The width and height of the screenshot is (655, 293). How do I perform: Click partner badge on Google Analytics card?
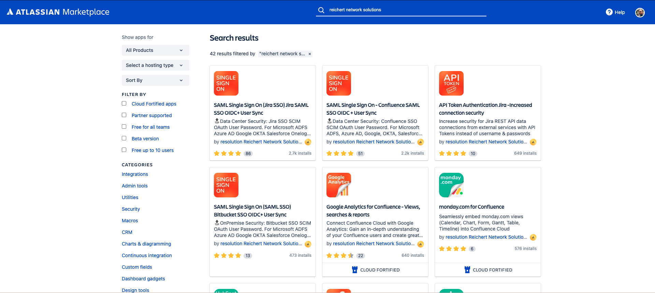pos(421,244)
